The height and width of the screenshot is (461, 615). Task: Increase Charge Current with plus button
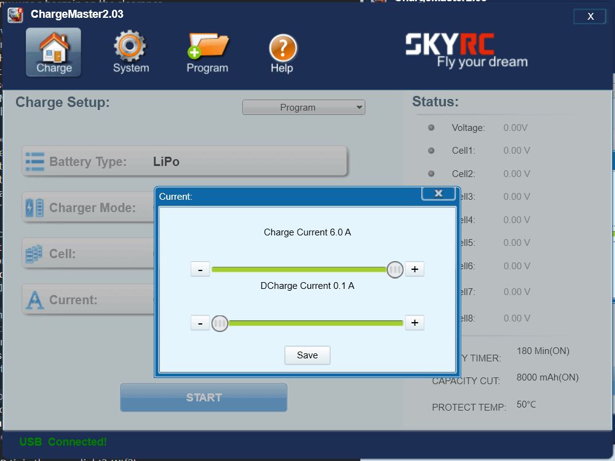coord(415,269)
